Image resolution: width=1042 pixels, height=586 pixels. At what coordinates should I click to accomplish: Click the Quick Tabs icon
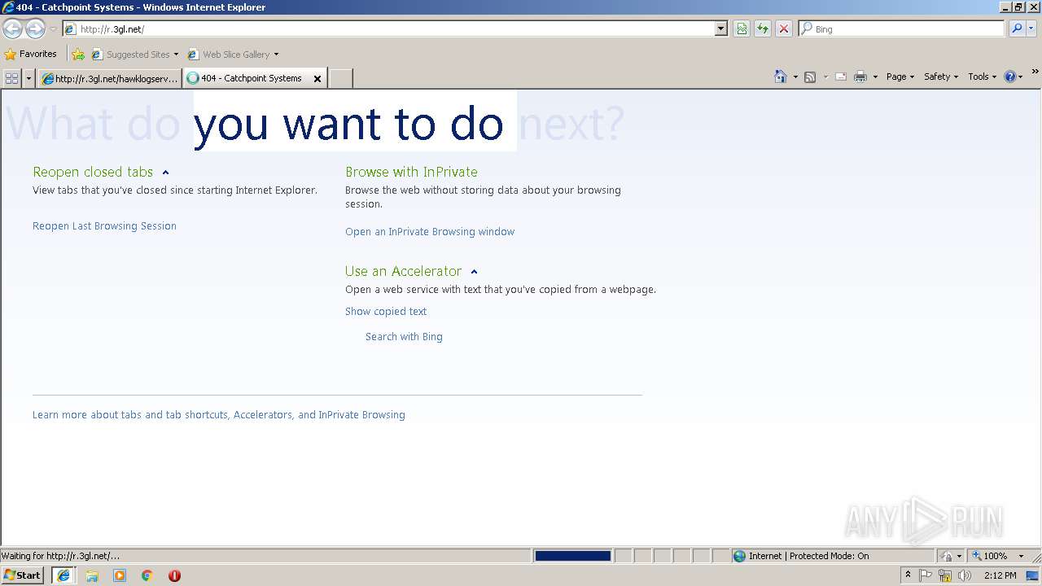click(x=11, y=78)
